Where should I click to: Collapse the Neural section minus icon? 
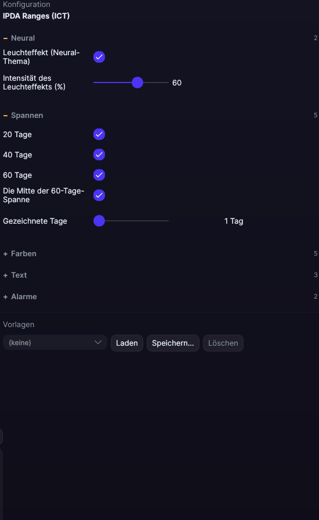coord(5,38)
